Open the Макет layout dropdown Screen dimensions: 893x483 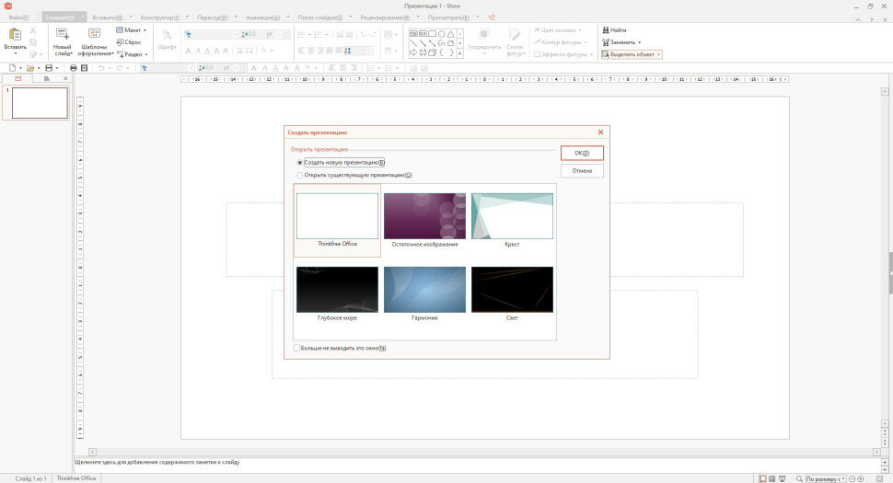132,30
